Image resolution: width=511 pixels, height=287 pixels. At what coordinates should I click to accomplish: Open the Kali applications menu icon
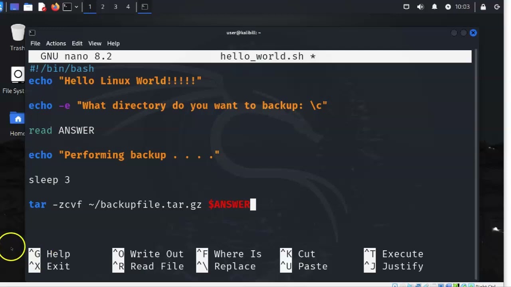[x=1, y=7]
